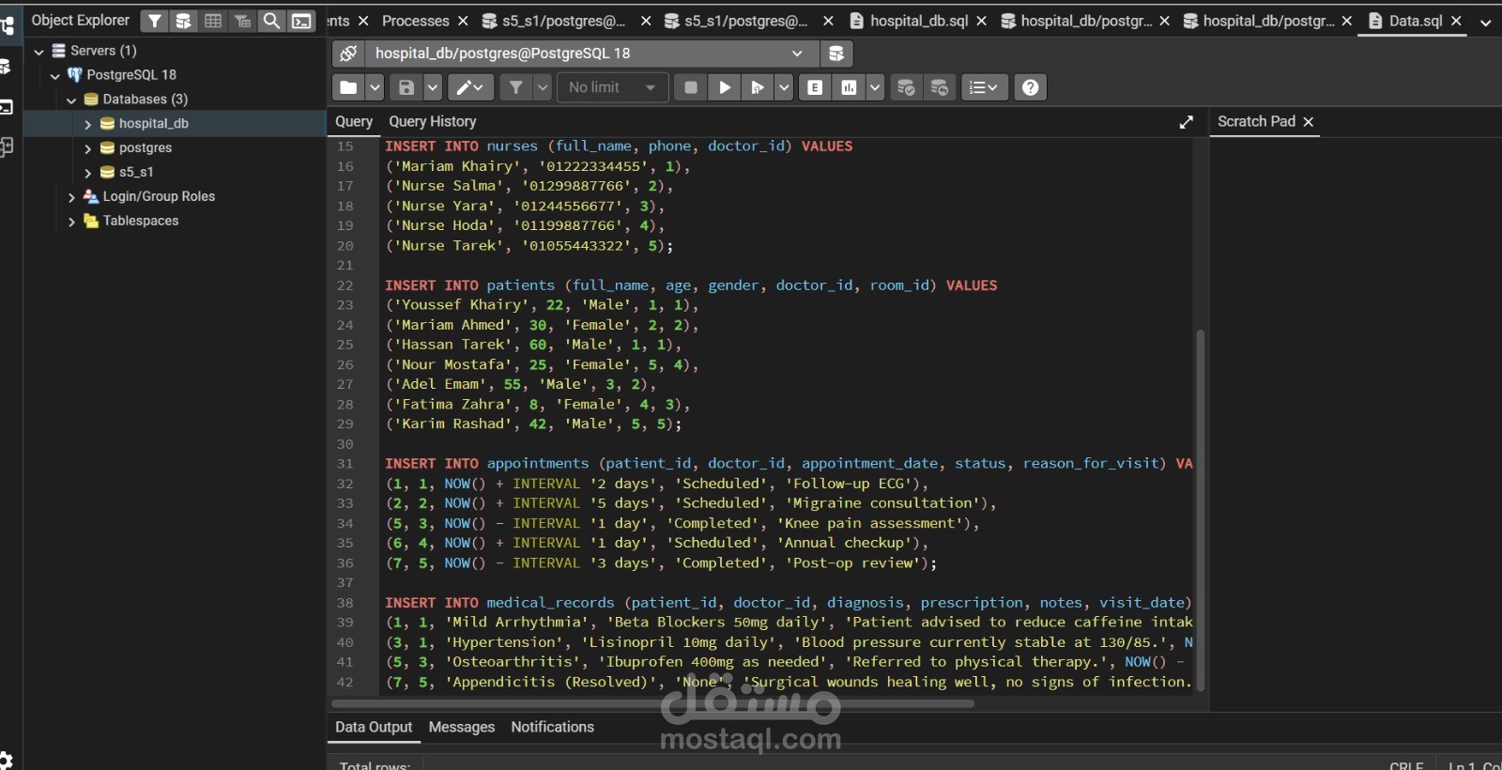This screenshot has width=1502, height=770.
Task: Expand the s5_s1 database node
Action: pyautogui.click(x=87, y=173)
